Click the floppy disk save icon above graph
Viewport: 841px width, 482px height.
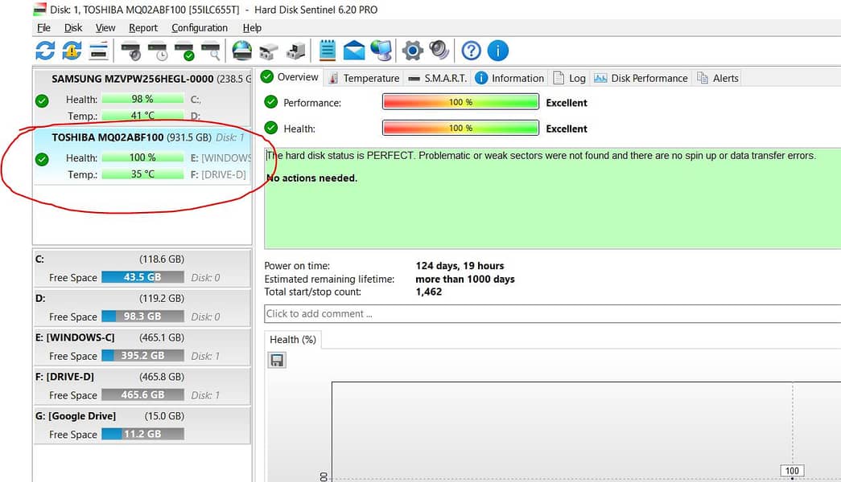pyautogui.click(x=277, y=360)
